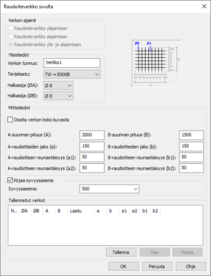
Task: Click the Laatu column header
Action: point(81,211)
